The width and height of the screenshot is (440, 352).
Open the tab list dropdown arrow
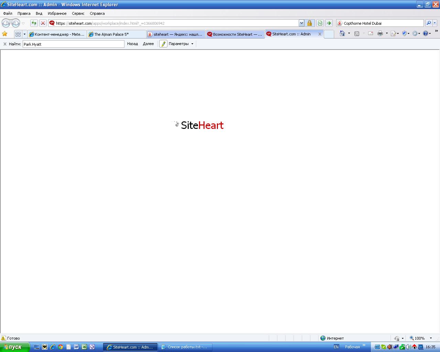[24, 34]
